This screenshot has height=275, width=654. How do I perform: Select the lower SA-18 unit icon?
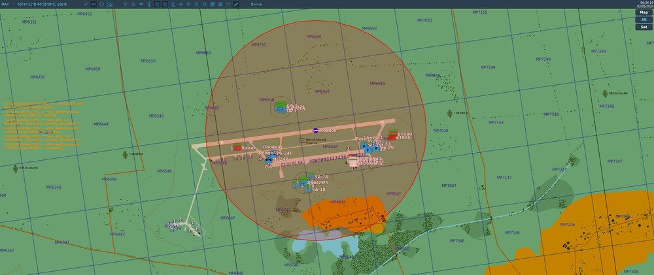[307, 189]
